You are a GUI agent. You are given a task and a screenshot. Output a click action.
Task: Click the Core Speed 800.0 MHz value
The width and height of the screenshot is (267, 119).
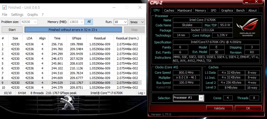pos(187,73)
